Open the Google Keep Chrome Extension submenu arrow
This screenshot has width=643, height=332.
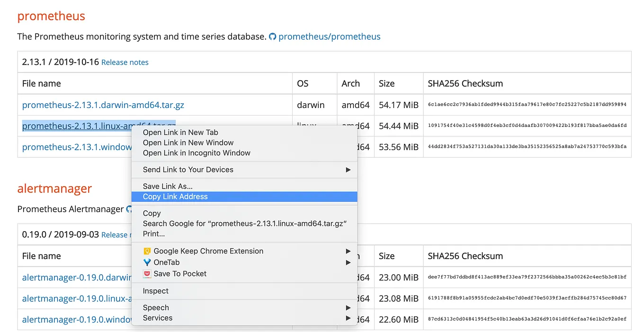point(348,251)
